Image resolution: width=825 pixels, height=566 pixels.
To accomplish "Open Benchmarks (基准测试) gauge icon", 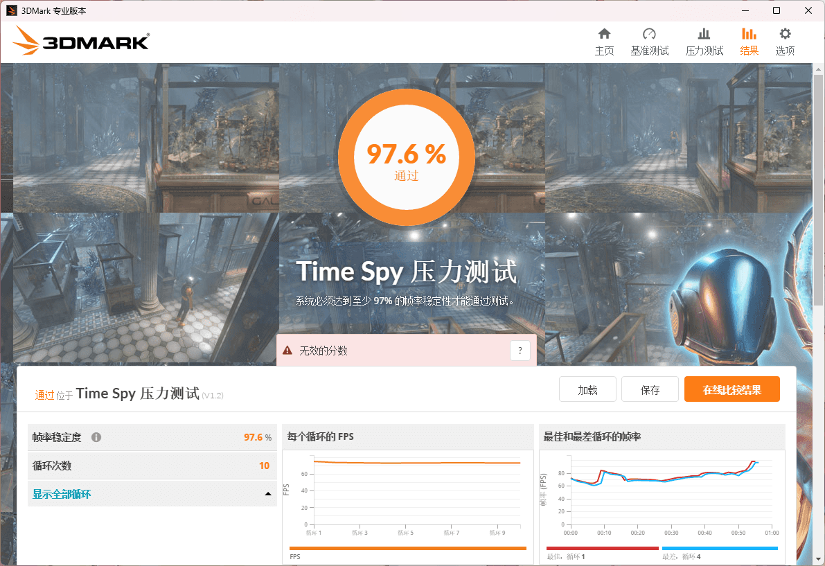I will coord(649,35).
